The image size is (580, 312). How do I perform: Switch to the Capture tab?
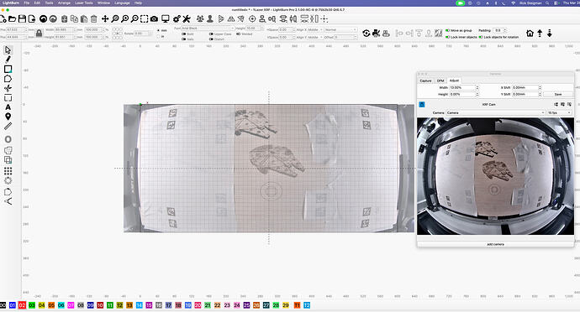point(425,81)
